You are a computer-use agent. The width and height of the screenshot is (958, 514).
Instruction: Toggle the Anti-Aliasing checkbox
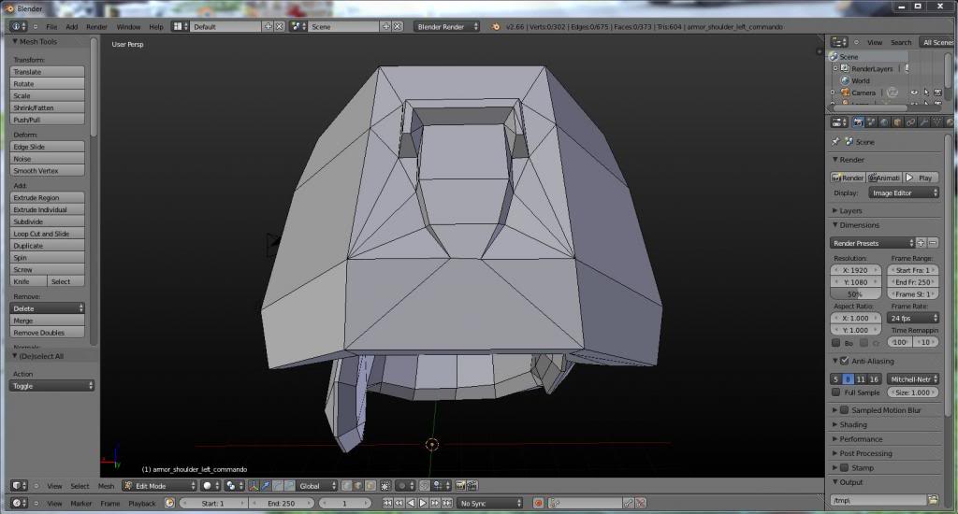click(844, 361)
